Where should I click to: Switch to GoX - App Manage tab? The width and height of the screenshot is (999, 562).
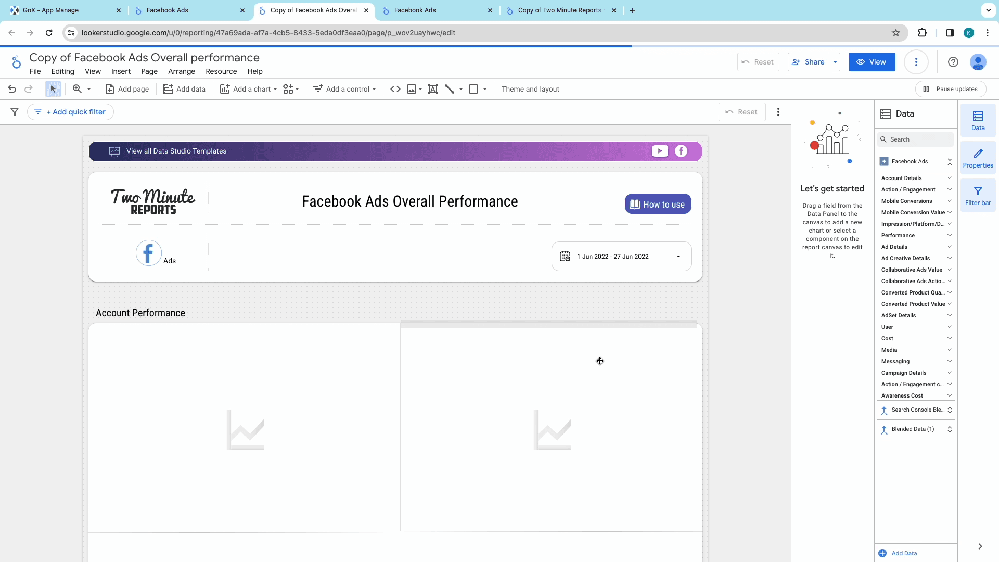pyautogui.click(x=65, y=10)
